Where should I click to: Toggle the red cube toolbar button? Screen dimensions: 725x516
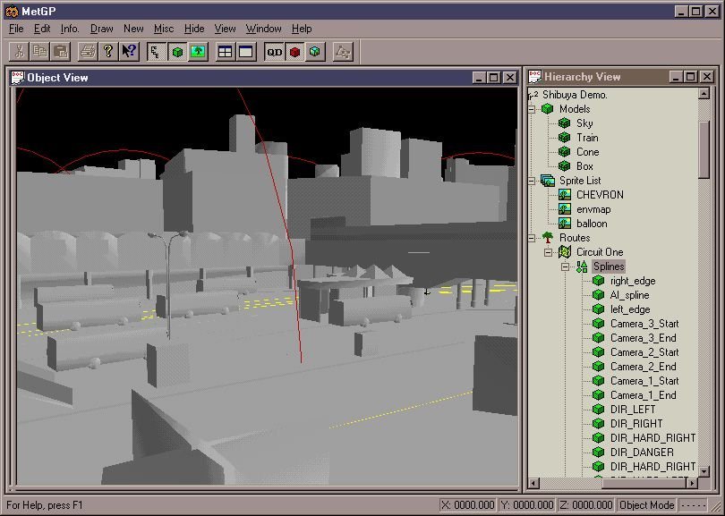(x=294, y=51)
